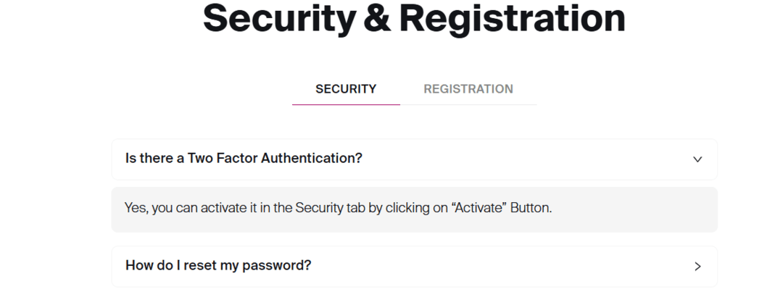Collapse the Two Factor Authentication chevron

click(x=697, y=159)
